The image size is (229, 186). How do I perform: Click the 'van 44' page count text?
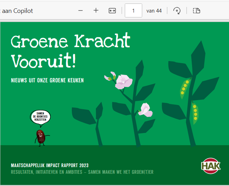(154, 11)
